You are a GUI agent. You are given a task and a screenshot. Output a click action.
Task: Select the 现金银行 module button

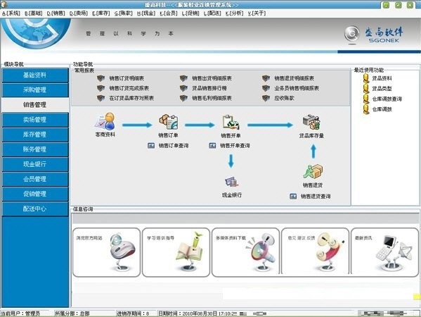tap(35, 164)
